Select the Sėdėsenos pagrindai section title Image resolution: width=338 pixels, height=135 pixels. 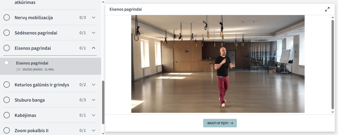coord(36,33)
